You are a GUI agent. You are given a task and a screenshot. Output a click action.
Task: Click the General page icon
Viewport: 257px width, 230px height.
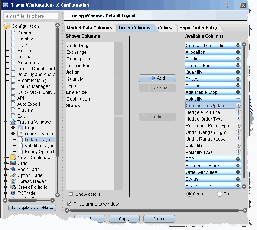coord(13,33)
